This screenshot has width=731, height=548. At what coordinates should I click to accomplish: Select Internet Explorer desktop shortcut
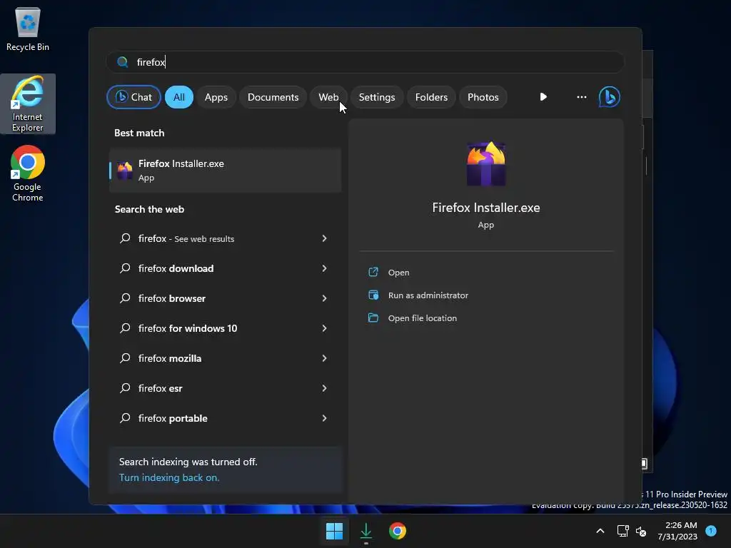(x=28, y=103)
